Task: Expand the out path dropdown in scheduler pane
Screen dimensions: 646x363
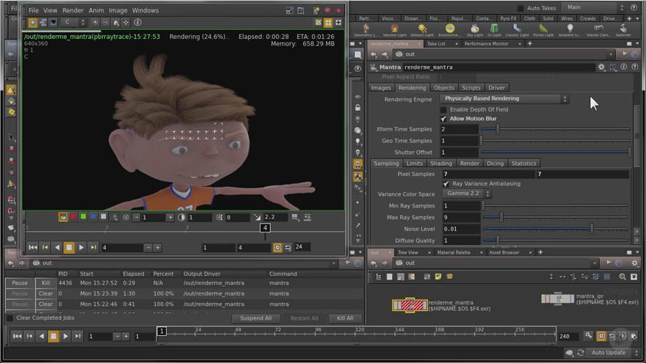Action: coord(334,263)
